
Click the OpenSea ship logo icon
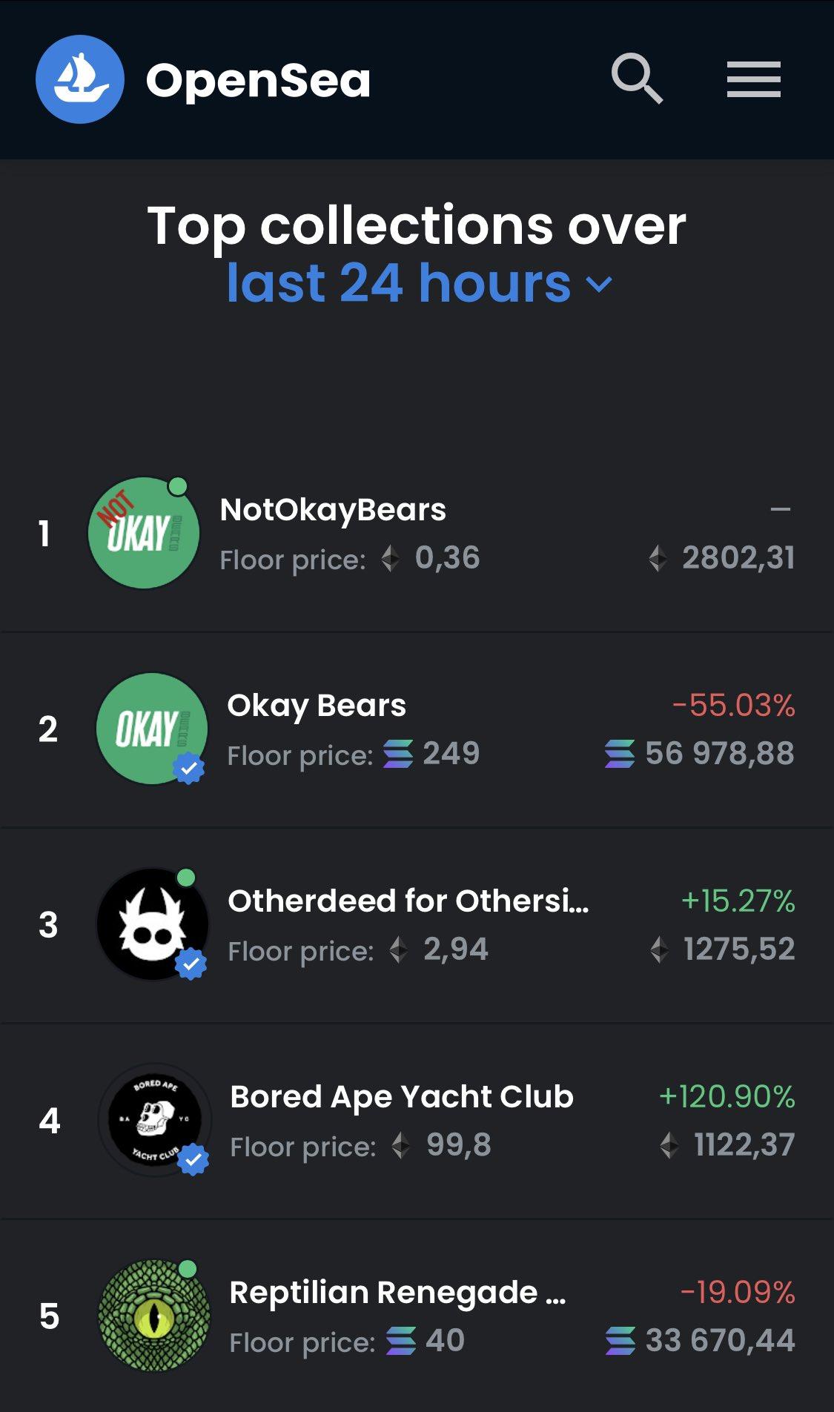coord(79,79)
